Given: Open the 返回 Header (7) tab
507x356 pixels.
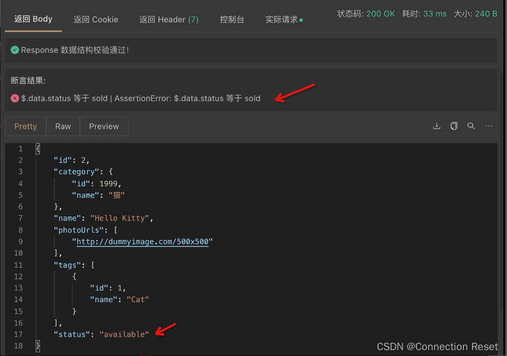Looking at the screenshot, I should [x=169, y=20].
